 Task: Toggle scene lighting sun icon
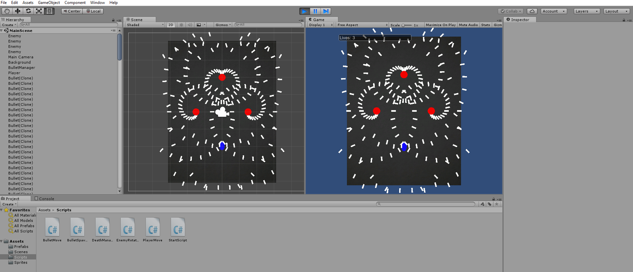[181, 25]
